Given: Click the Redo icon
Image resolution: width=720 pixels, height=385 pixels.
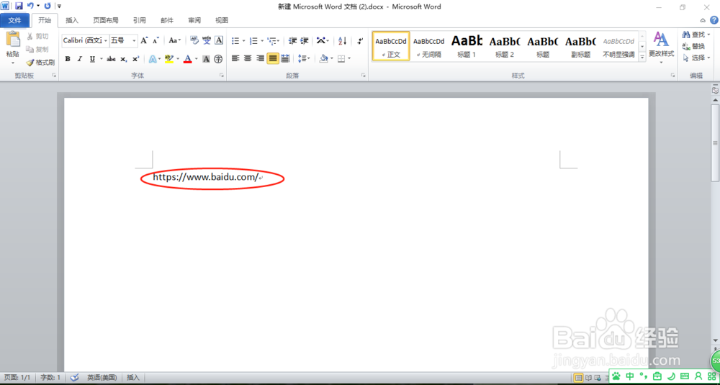Looking at the screenshot, I should (x=48, y=6).
